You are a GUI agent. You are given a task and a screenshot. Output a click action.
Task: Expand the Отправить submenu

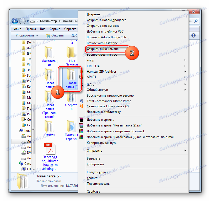click(x=185, y=150)
